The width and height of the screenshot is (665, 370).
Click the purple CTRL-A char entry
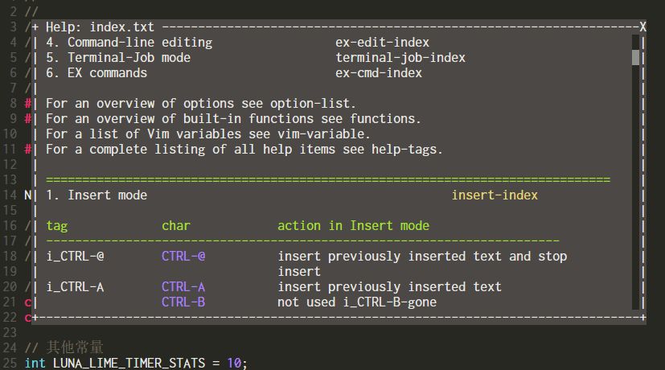[x=183, y=286]
